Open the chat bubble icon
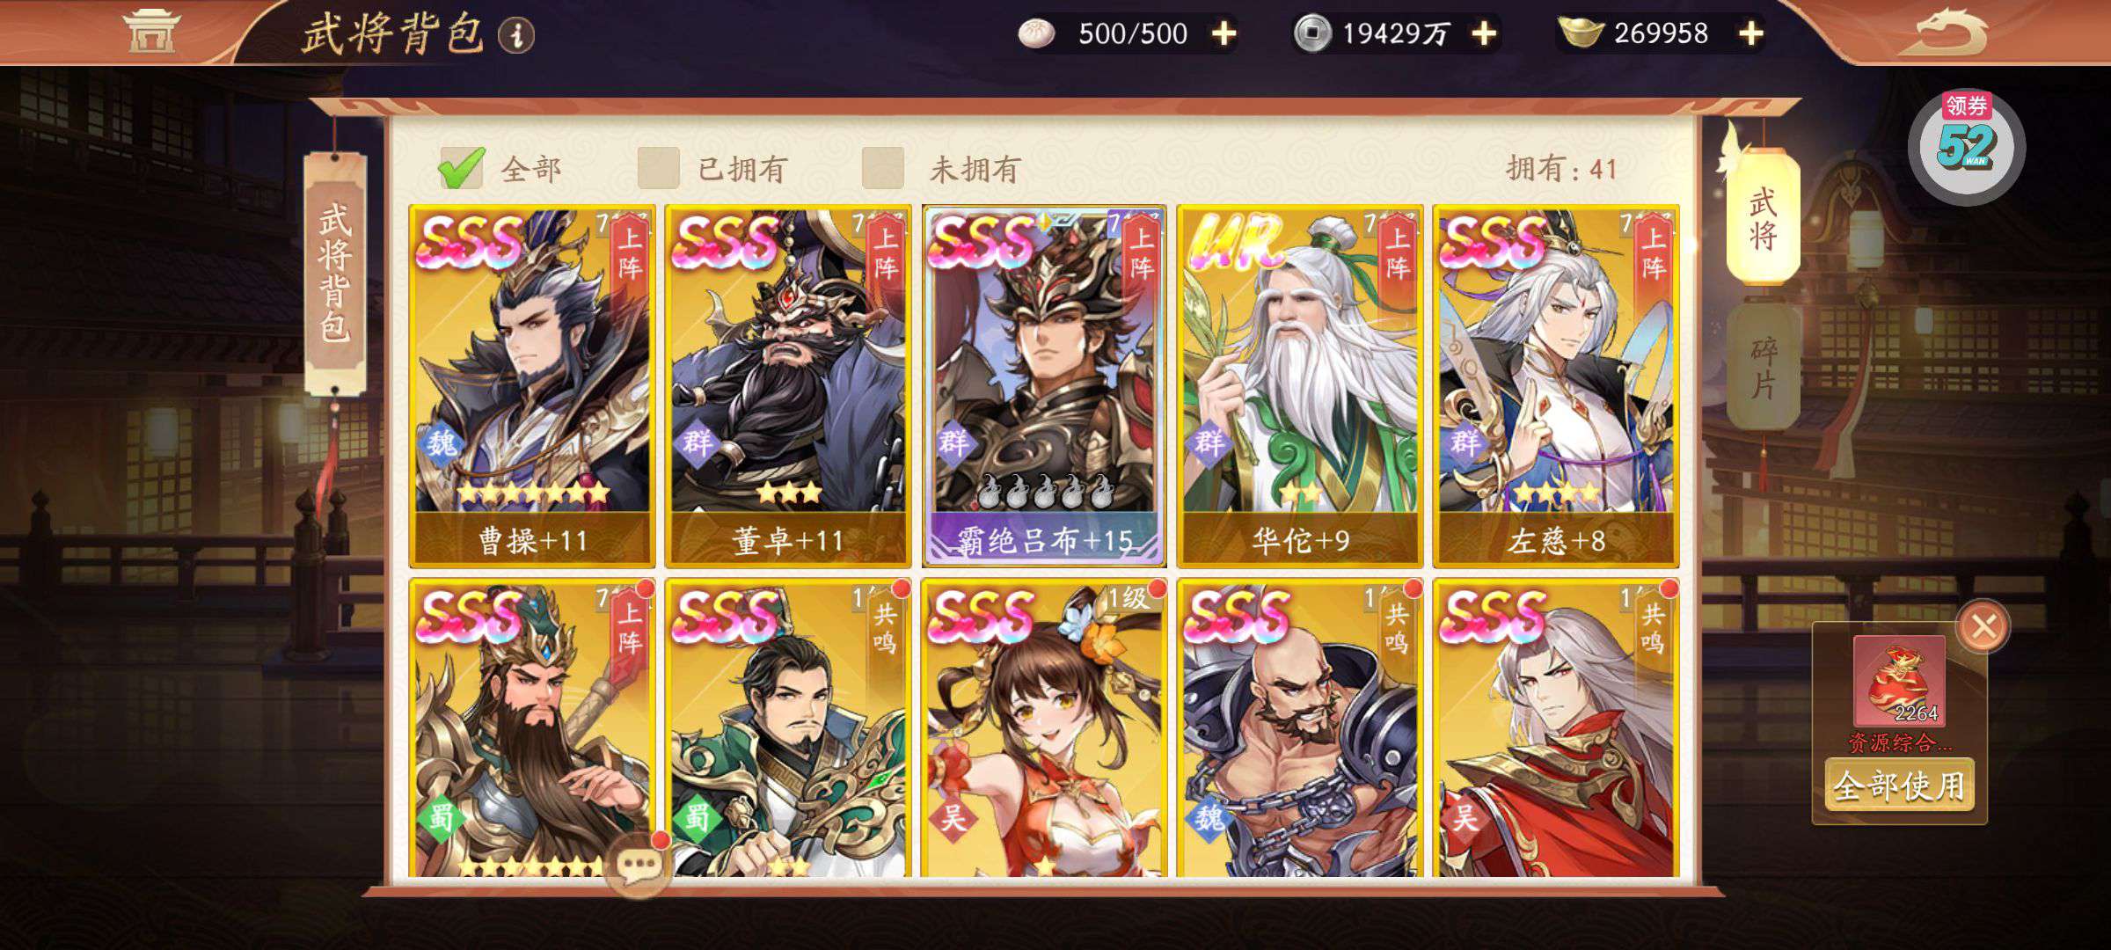The image size is (2111, 950). click(639, 866)
